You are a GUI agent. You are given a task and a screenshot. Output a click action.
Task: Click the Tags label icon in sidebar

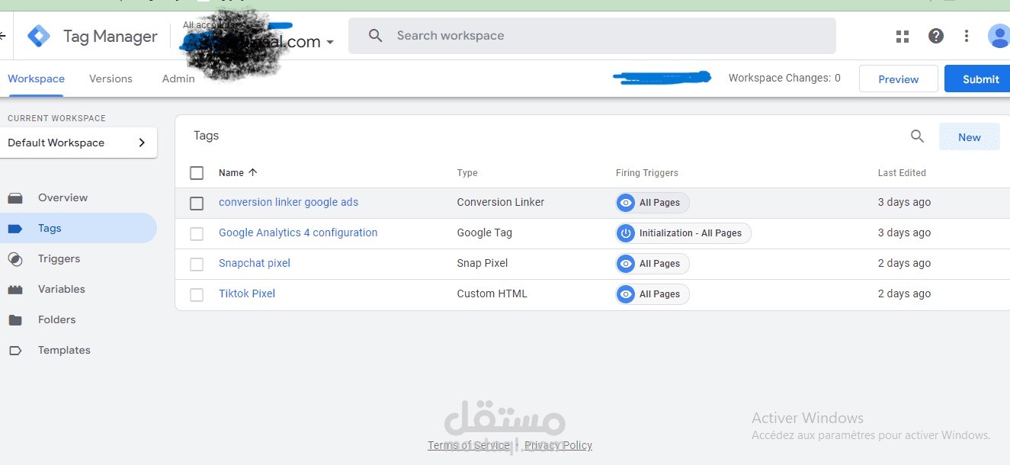coord(15,229)
